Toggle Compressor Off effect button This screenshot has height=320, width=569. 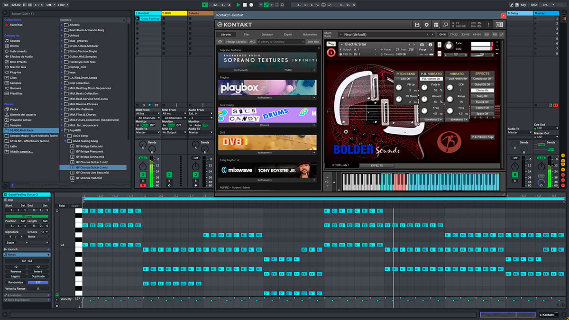483,79
